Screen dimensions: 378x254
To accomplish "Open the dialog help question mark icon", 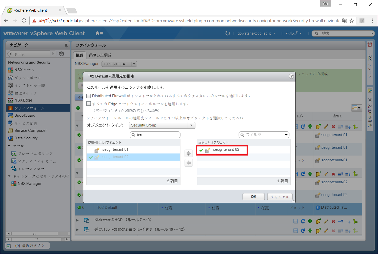I will [x=291, y=76].
